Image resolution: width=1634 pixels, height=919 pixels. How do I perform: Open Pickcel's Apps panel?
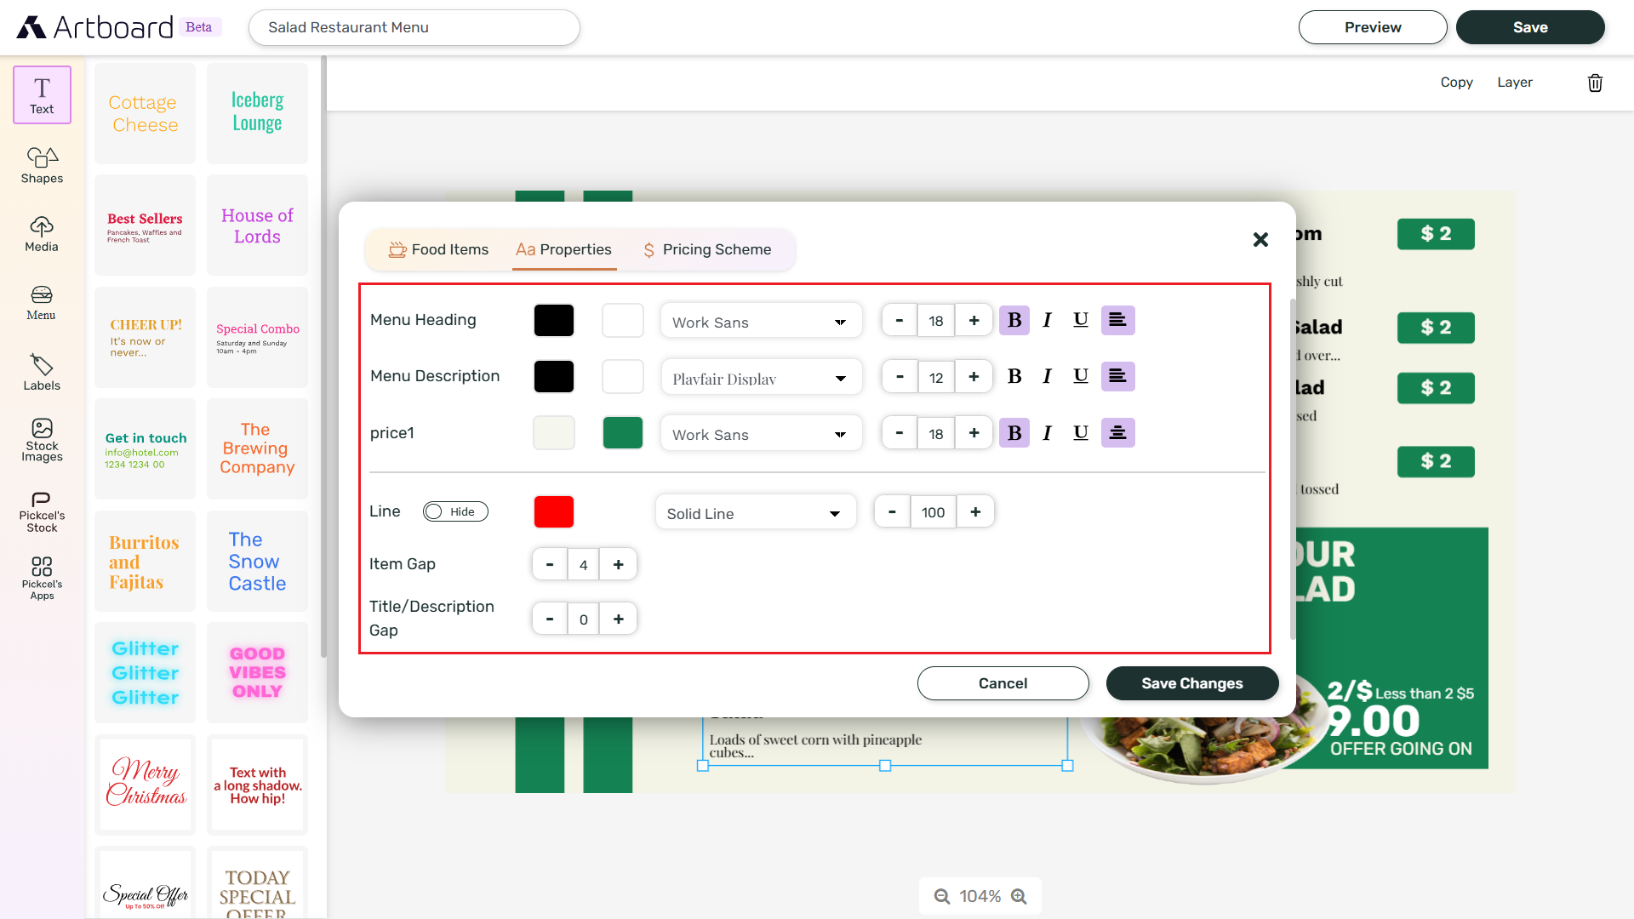tap(41, 576)
